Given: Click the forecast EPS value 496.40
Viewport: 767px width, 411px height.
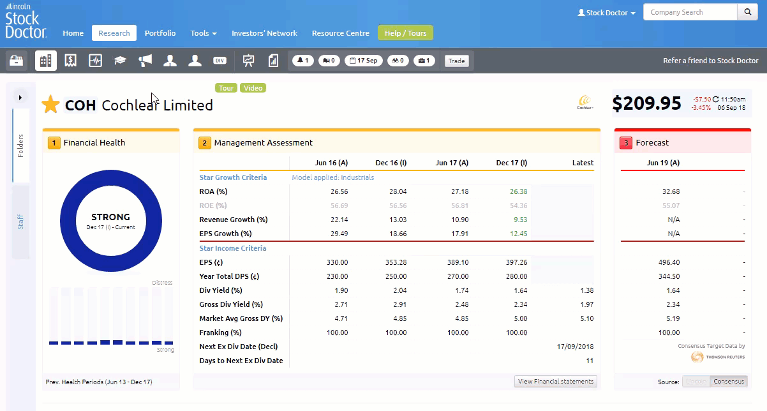Looking at the screenshot, I should coord(669,262).
